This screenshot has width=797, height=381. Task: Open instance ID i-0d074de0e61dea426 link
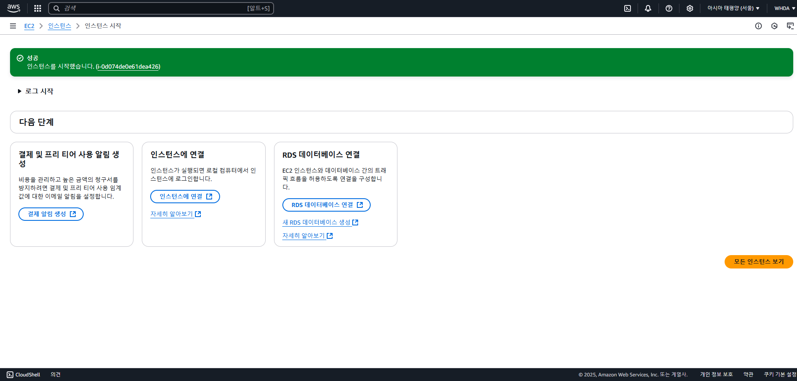point(128,66)
